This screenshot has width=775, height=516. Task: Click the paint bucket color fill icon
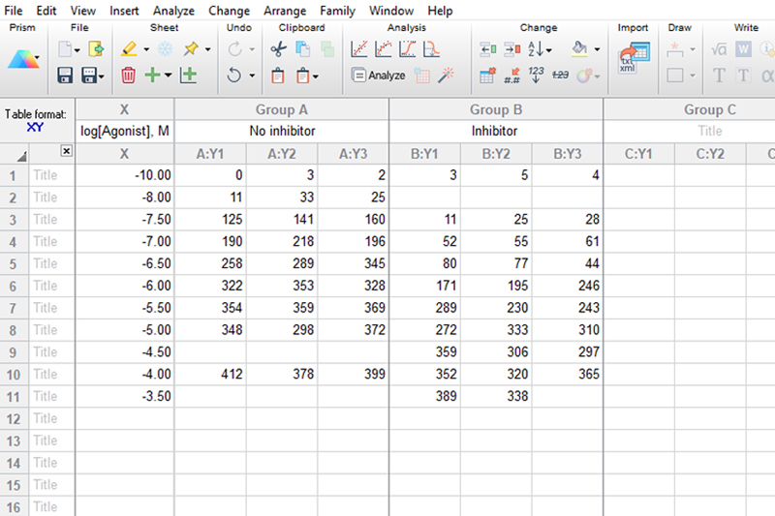point(579,48)
